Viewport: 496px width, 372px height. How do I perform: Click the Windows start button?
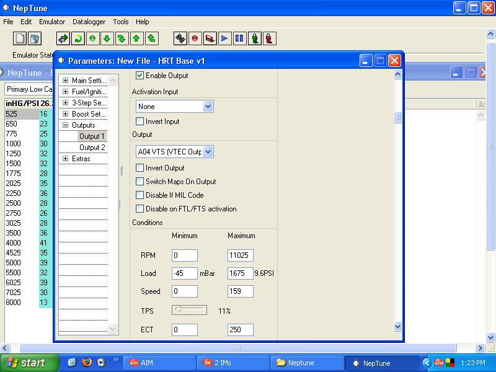click(x=29, y=363)
